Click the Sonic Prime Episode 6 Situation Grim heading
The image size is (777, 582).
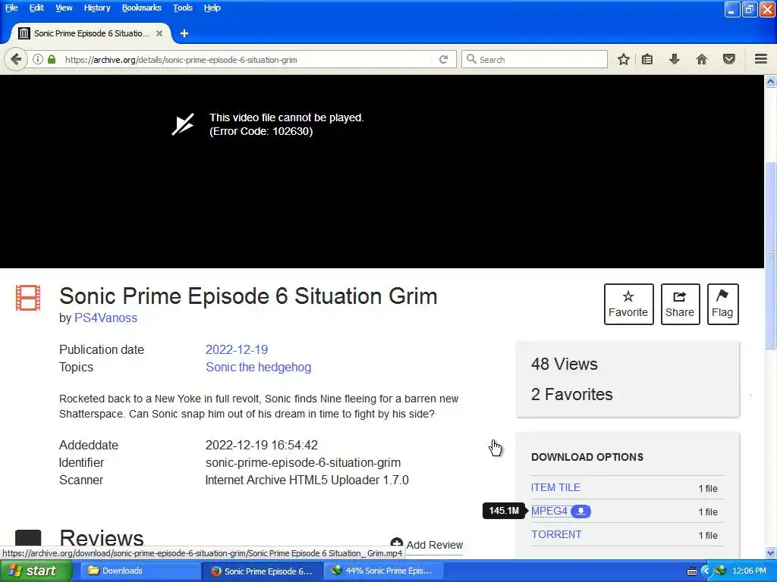(x=248, y=296)
